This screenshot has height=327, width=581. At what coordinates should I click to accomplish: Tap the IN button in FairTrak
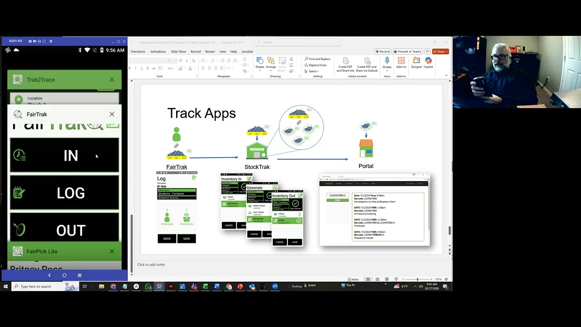(64, 155)
